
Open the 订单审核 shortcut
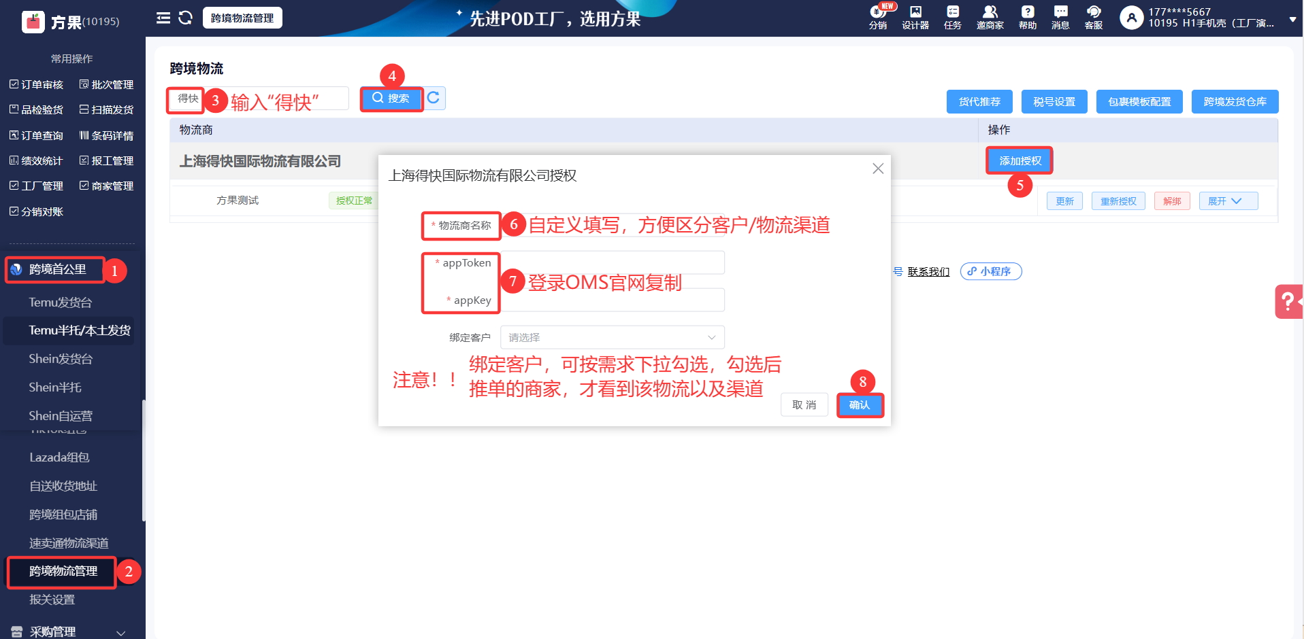coord(37,84)
